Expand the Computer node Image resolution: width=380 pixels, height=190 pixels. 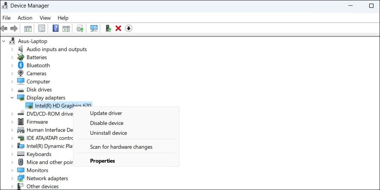[x=12, y=82]
